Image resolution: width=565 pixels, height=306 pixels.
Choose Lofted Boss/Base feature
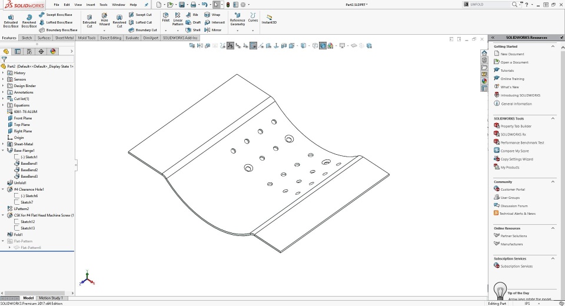[55, 22]
